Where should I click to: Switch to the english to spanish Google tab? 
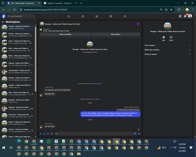(60, 3)
